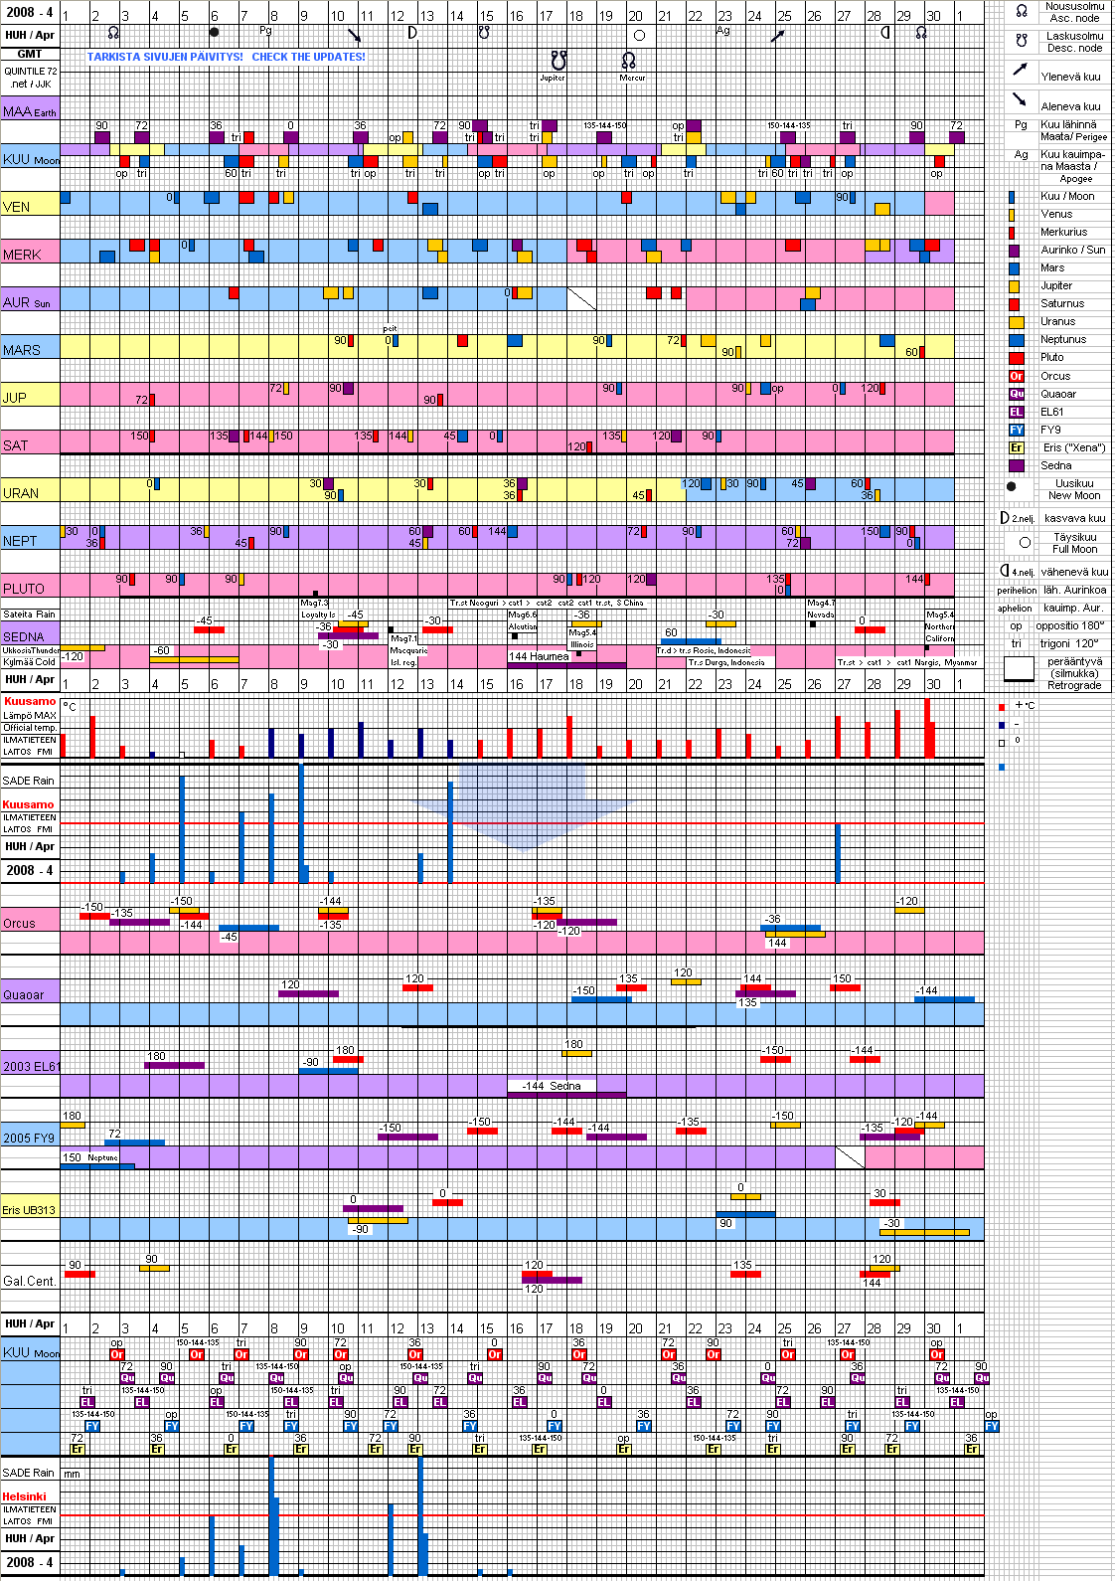The image size is (1115, 1581).
Task: Select the red 'Helsinki' rain chart label
Action: (x=25, y=1496)
